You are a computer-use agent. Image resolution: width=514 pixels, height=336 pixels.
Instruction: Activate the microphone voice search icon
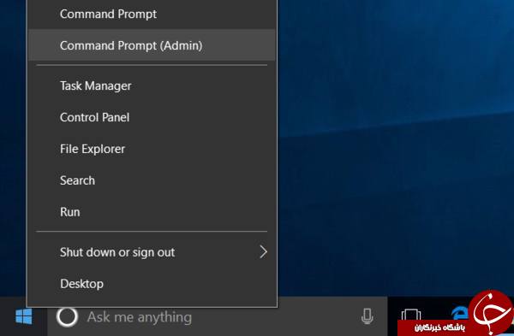click(x=367, y=316)
